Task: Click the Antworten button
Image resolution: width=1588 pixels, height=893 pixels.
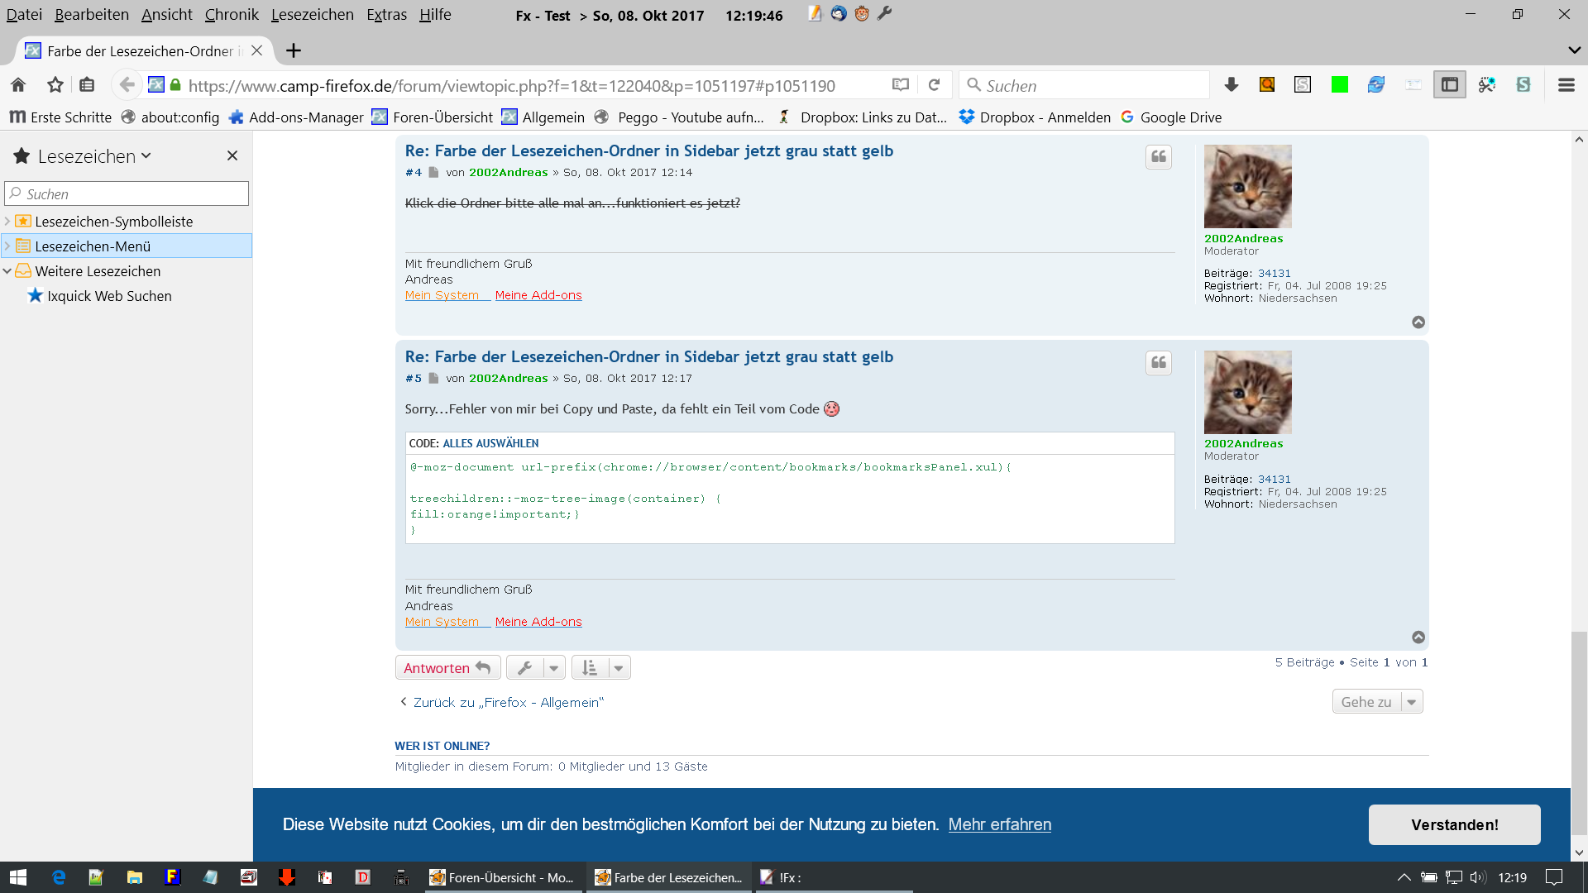Action: coord(447,668)
